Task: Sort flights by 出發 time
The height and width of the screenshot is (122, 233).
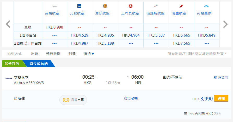Action: click(x=35, y=54)
